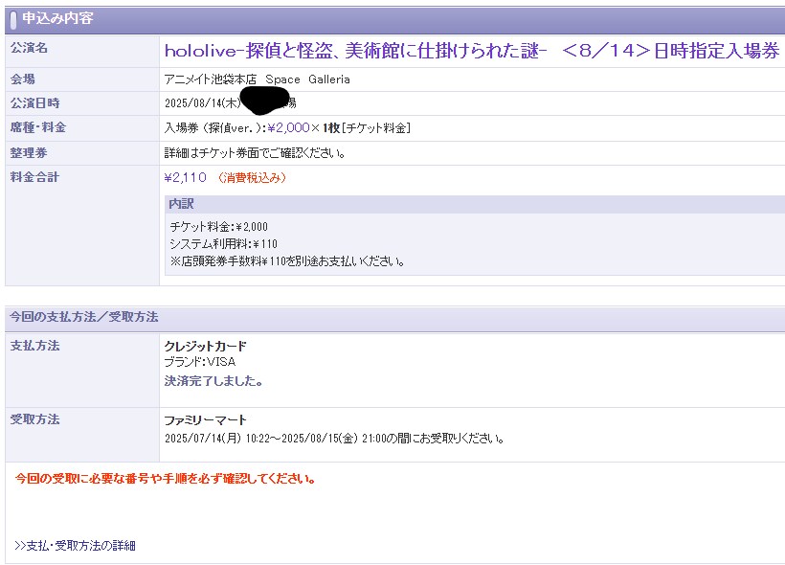This screenshot has height=565, width=785.
Task: Select システム利用料:¥110 line
Action: (x=223, y=244)
